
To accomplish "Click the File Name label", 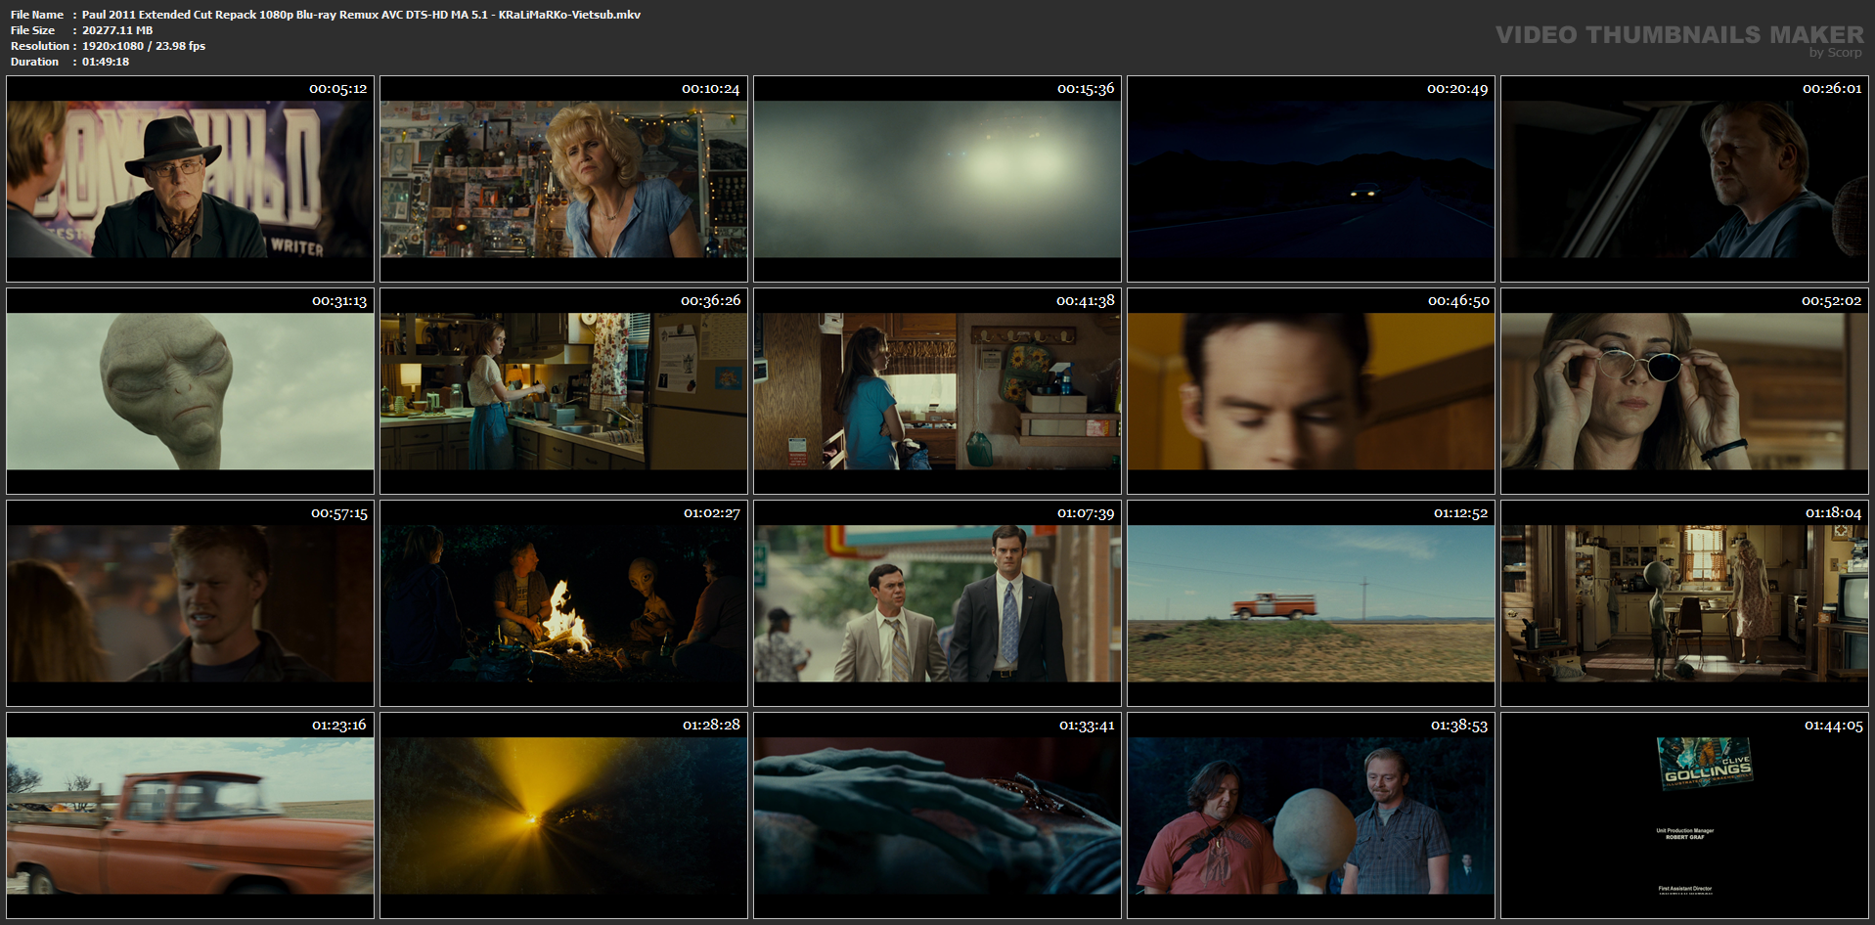I will pyautogui.click(x=37, y=15).
